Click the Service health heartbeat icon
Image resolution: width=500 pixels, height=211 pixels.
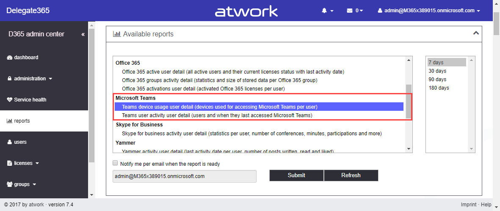pos(10,100)
